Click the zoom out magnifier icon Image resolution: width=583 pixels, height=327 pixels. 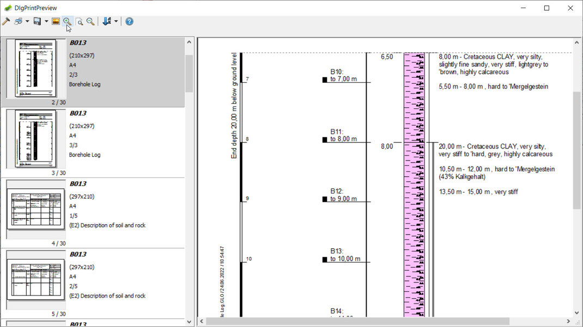(x=90, y=22)
